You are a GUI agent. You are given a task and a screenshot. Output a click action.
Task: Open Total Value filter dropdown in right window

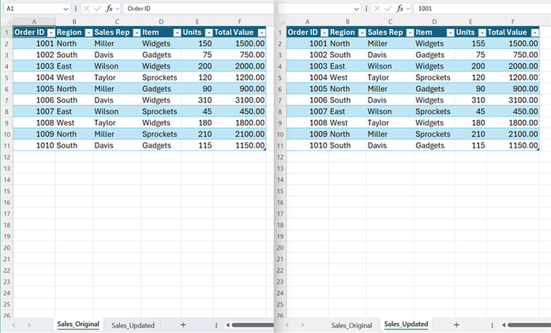[x=535, y=32]
